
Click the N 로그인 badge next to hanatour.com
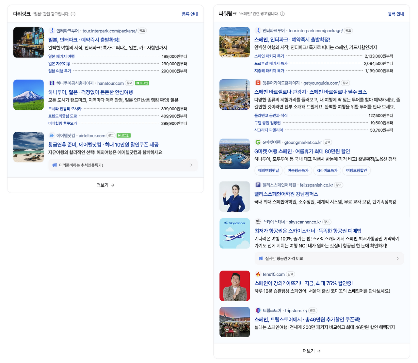[142, 83]
